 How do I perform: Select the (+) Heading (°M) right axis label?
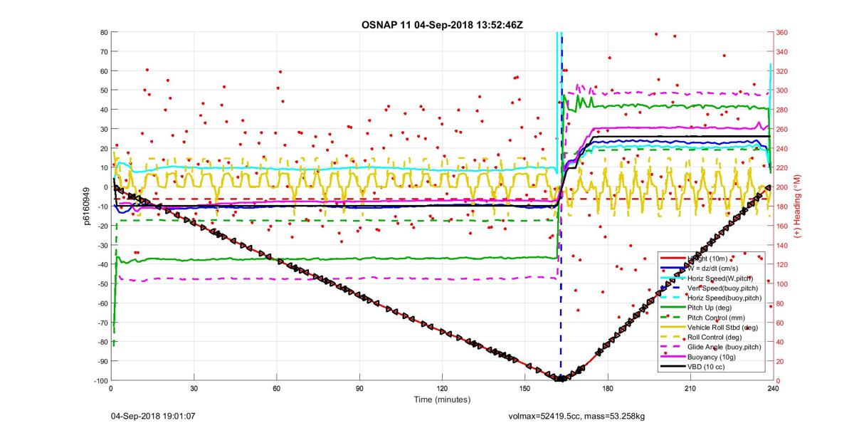tap(798, 205)
